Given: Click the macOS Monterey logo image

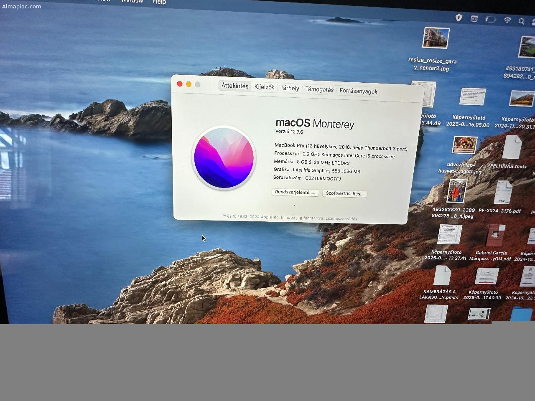Looking at the screenshot, I should [224, 158].
